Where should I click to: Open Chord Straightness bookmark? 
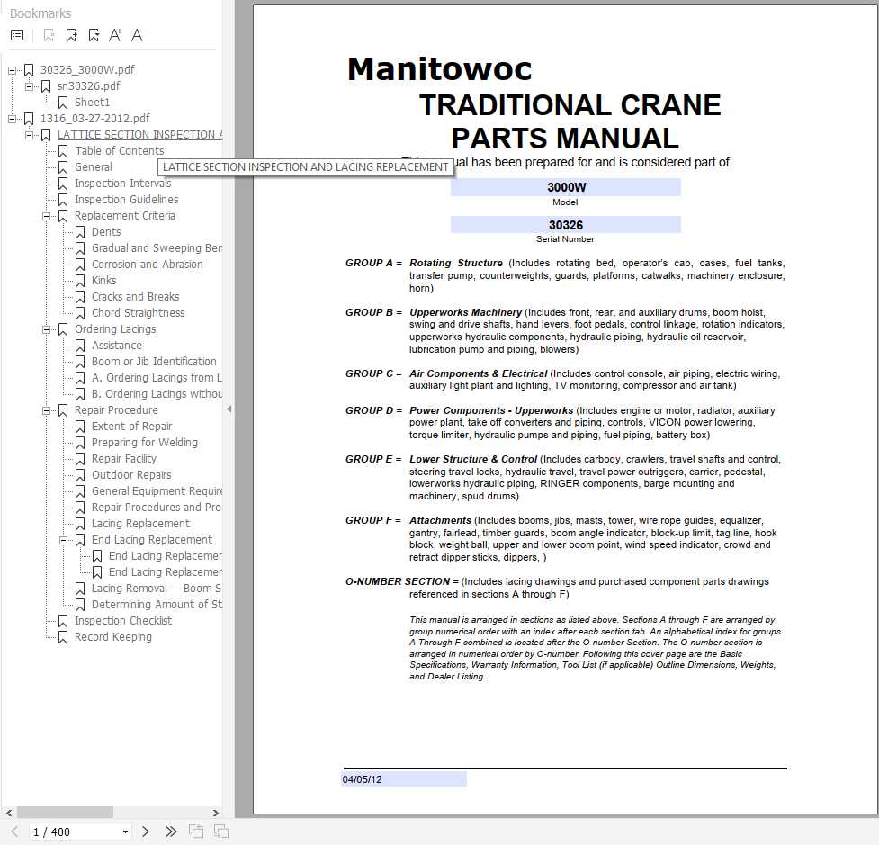138,313
